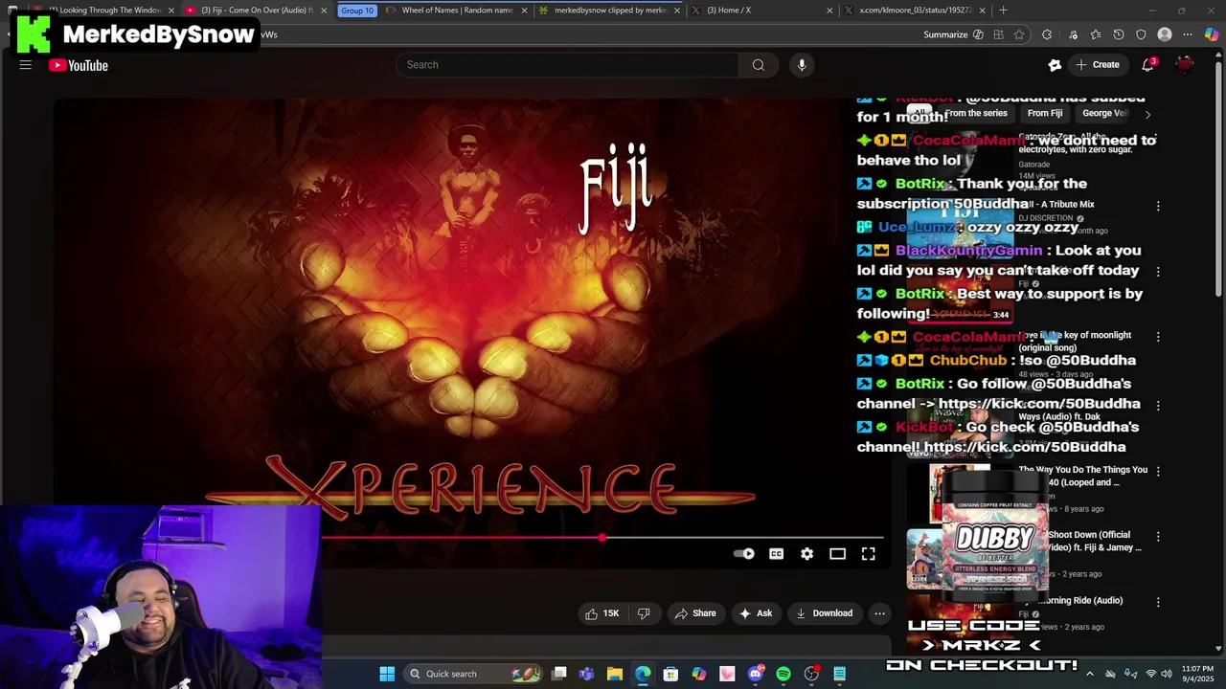The height and width of the screenshot is (689, 1226).
Task: Open the Edge profile icon
Action: 1165,34
